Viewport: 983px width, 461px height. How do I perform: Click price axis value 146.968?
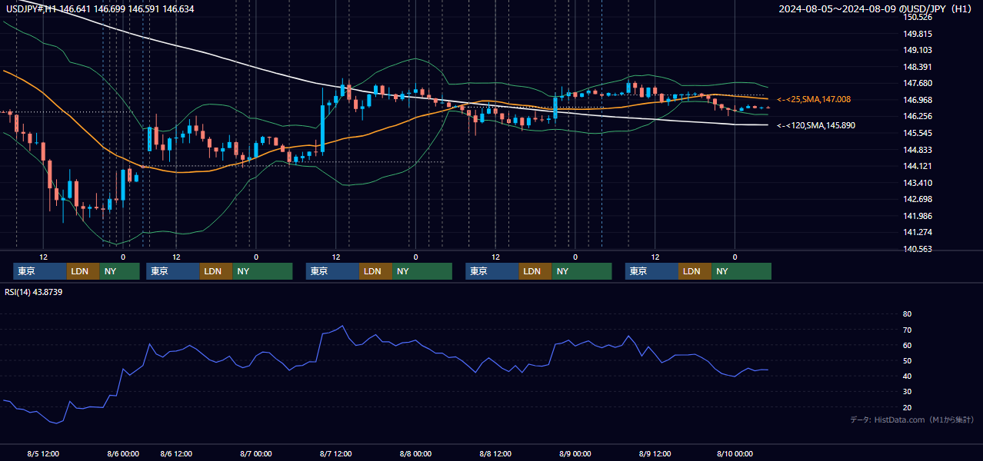[x=918, y=100]
